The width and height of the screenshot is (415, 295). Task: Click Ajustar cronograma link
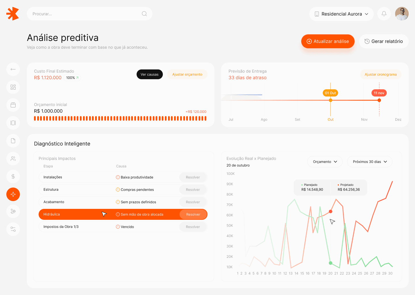(381, 74)
